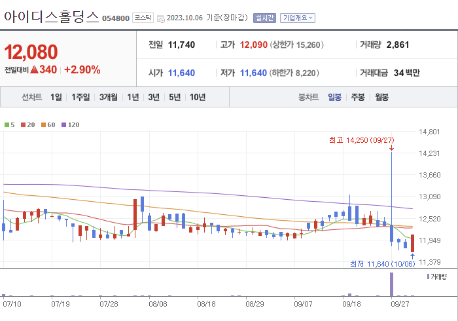The width and height of the screenshot is (458, 321).
Task: Click the 거래대금 34 백만 value
Action: (406, 73)
